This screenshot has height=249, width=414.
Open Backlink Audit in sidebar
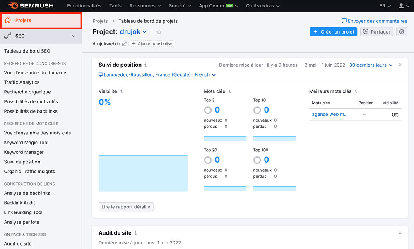19,203
